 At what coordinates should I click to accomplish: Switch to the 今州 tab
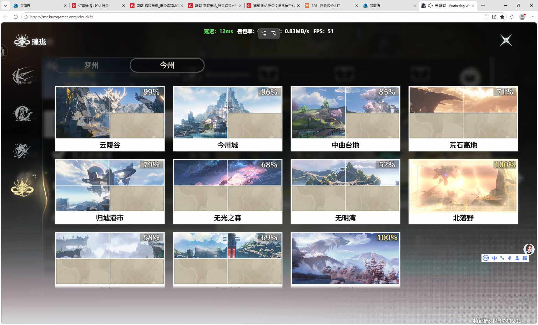pyautogui.click(x=167, y=65)
